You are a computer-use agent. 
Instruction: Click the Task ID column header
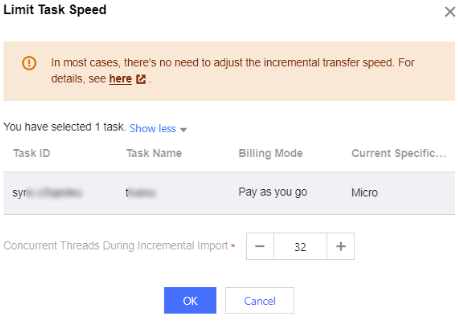tap(32, 153)
